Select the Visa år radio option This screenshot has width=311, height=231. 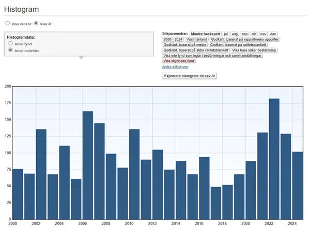point(36,23)
